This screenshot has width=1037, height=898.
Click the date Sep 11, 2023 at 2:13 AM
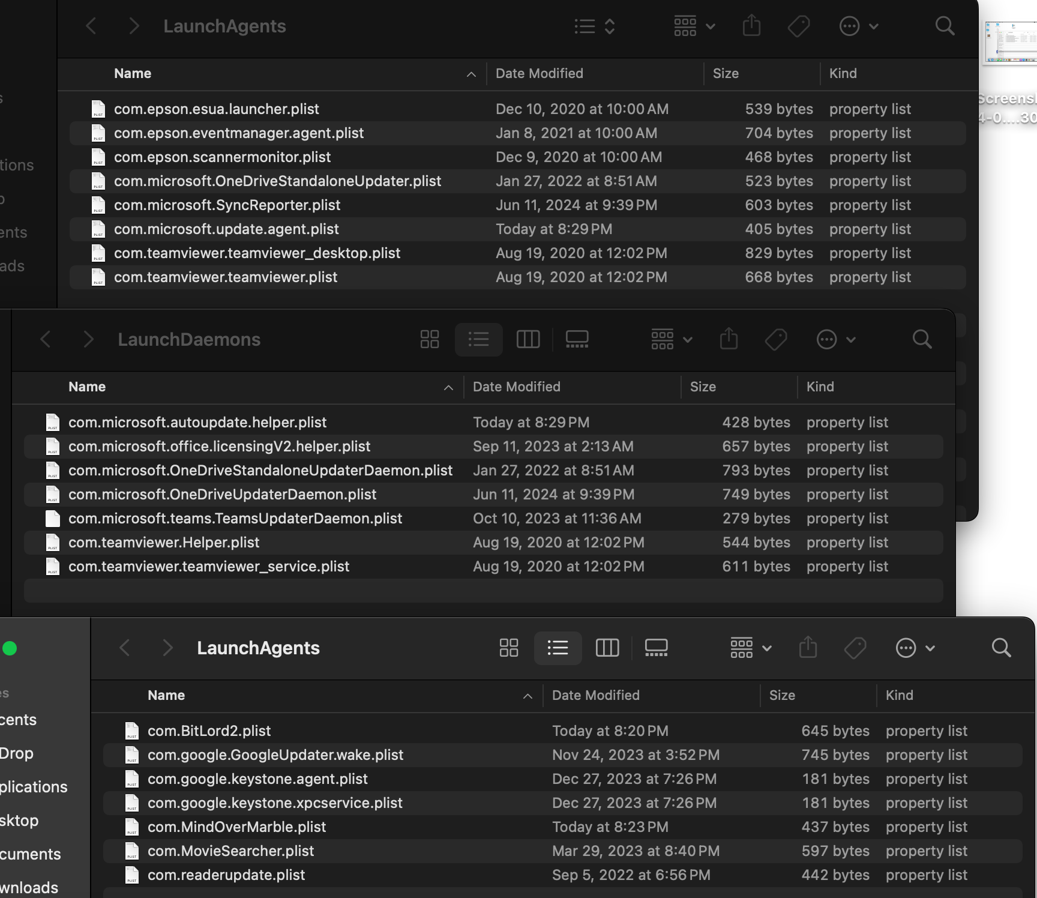pos(553,446)
